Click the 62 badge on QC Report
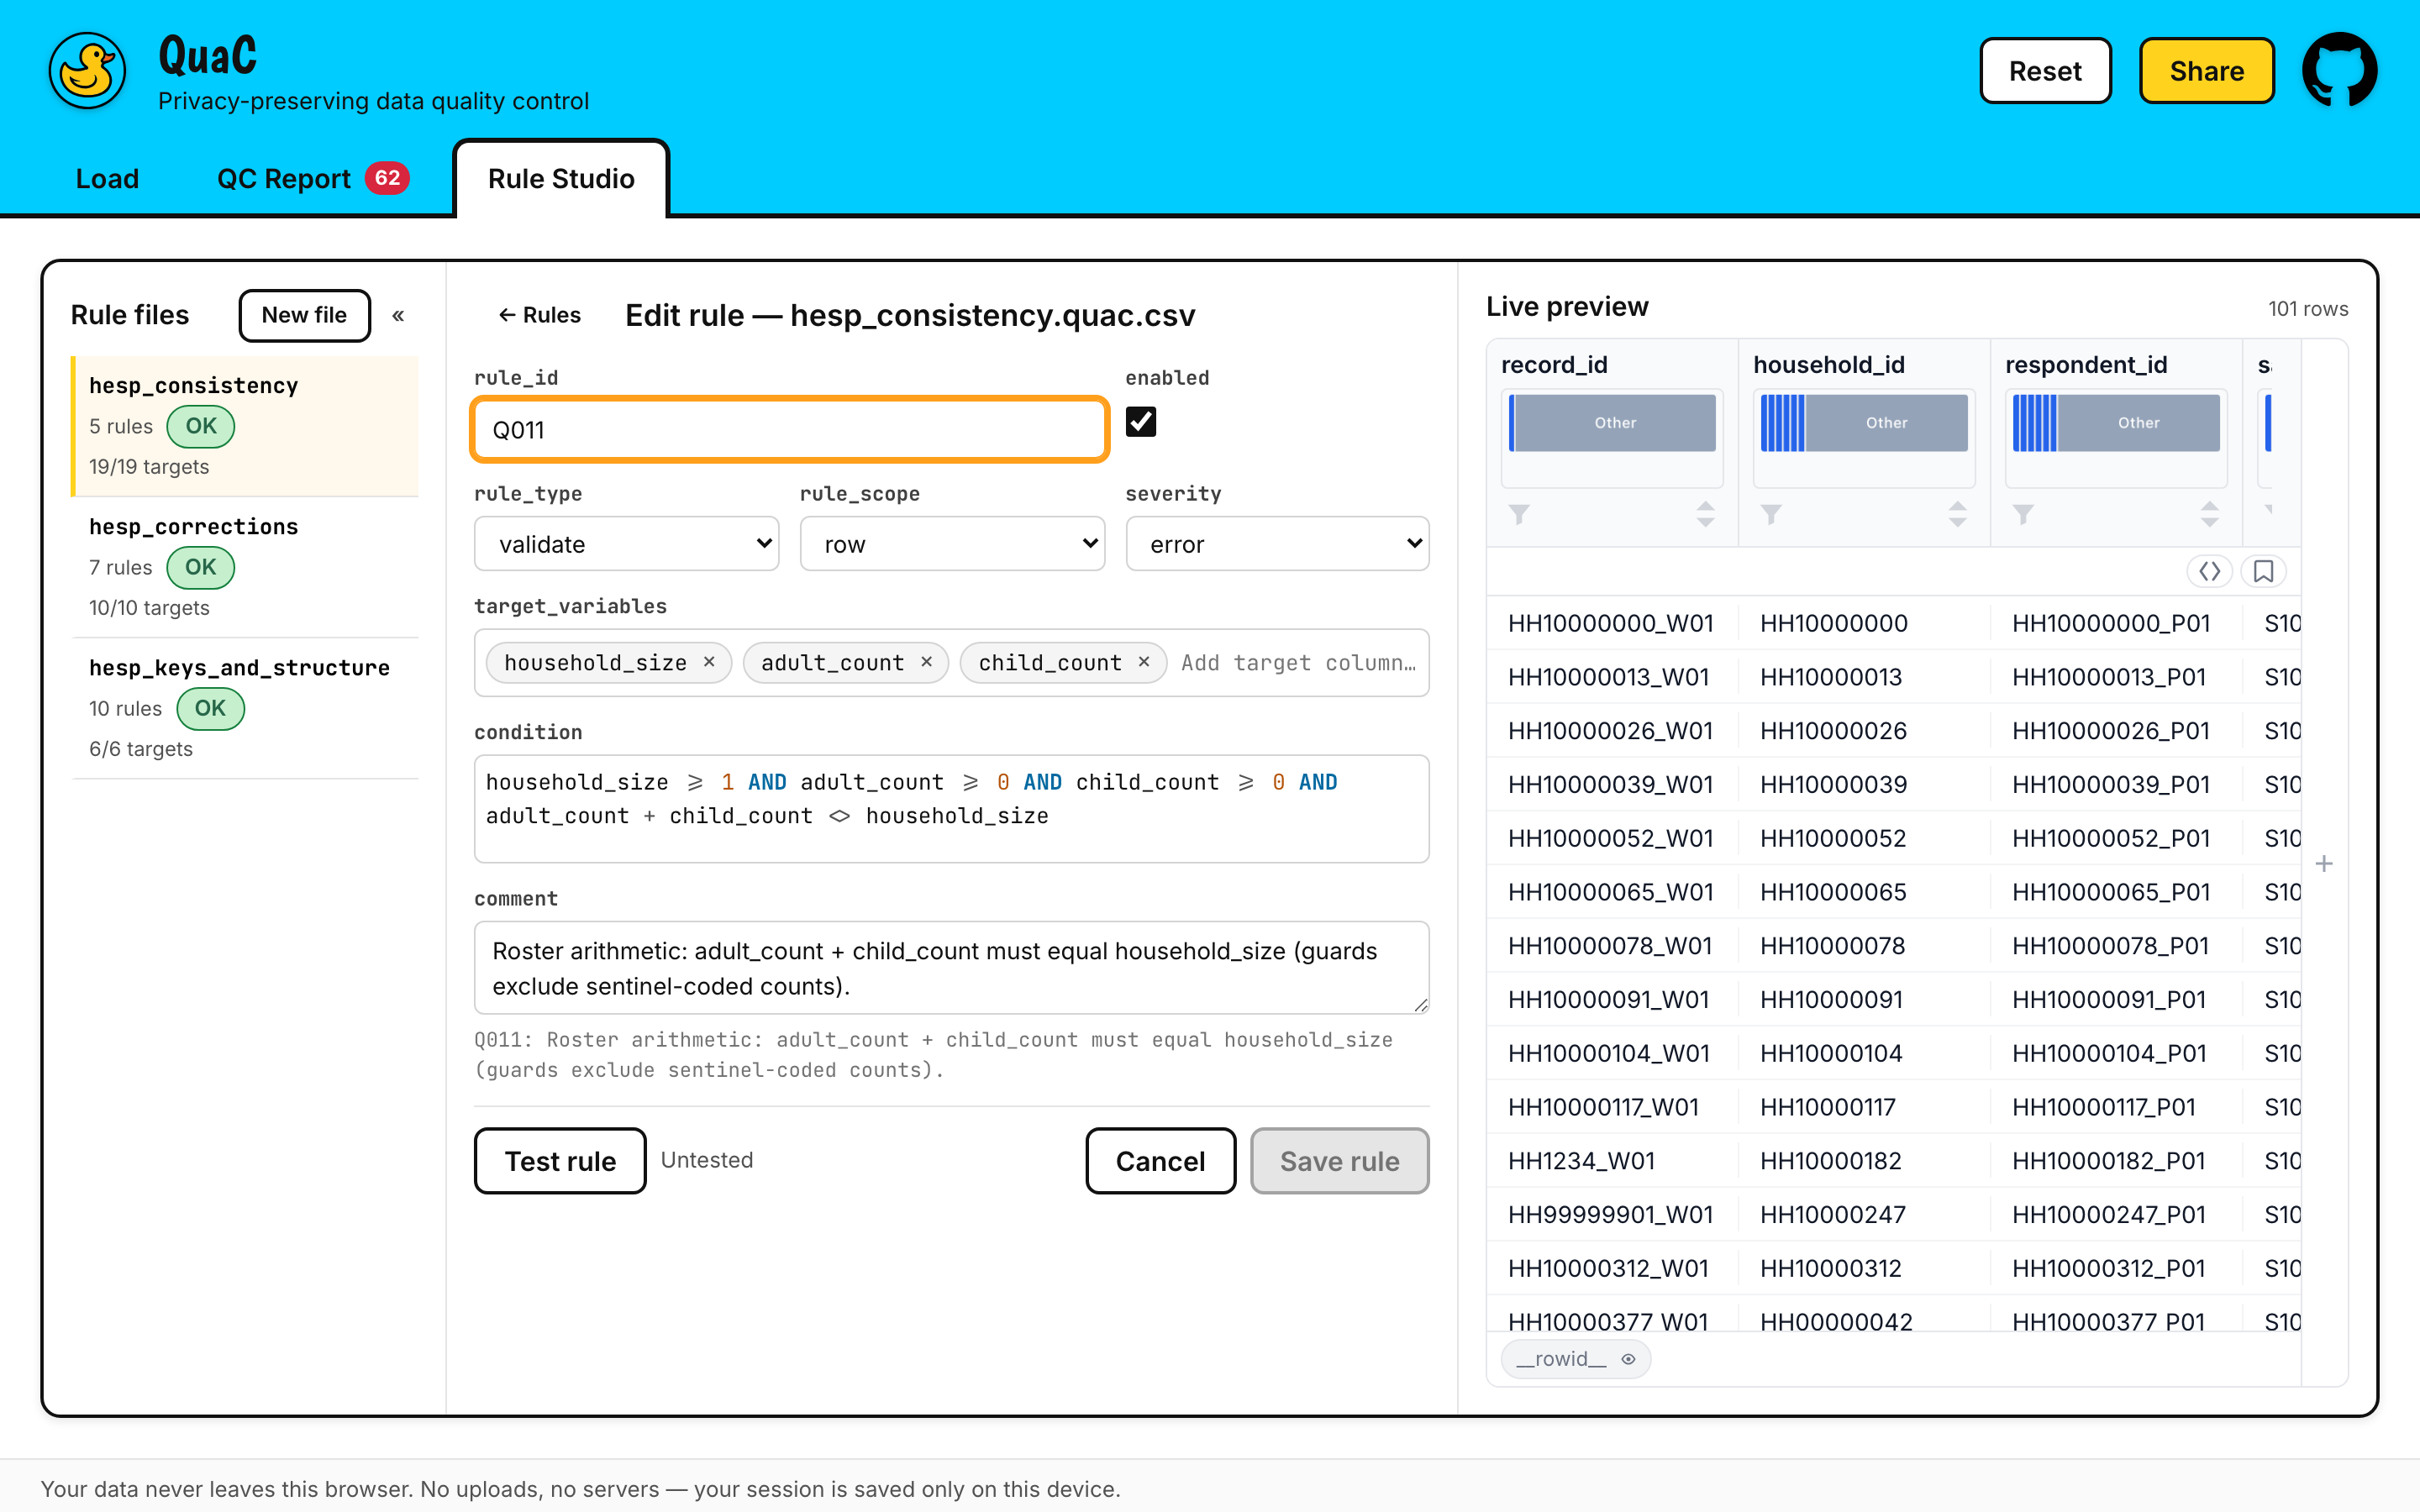The height and width of the screenshot is (1512, 2420). 387,178
